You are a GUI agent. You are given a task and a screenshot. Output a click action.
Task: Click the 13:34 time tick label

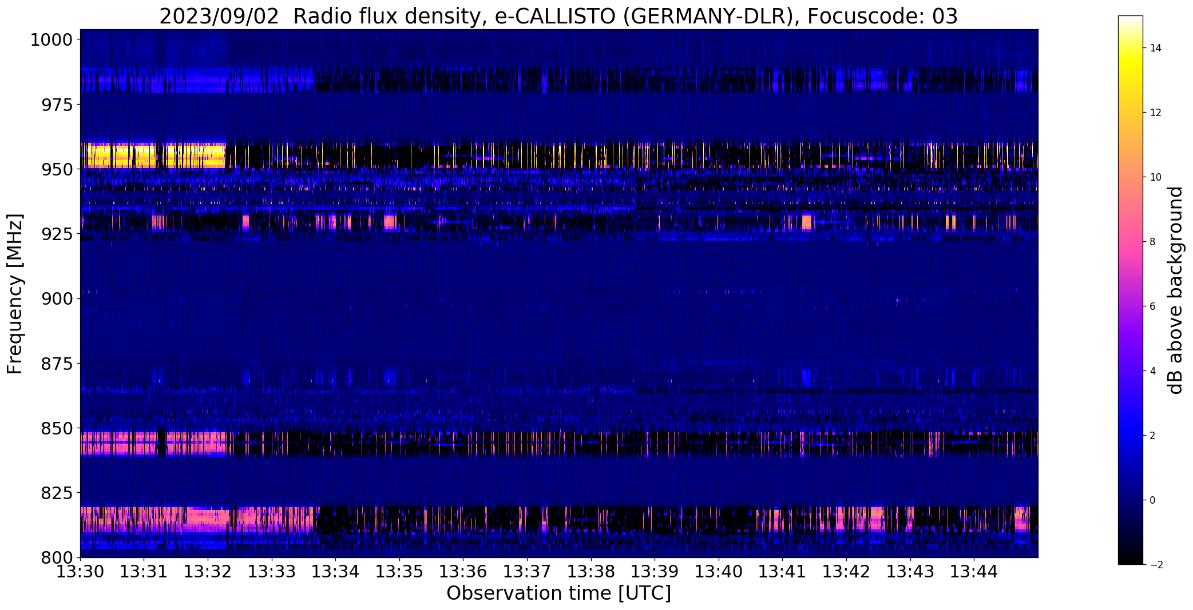coord(336,572)
